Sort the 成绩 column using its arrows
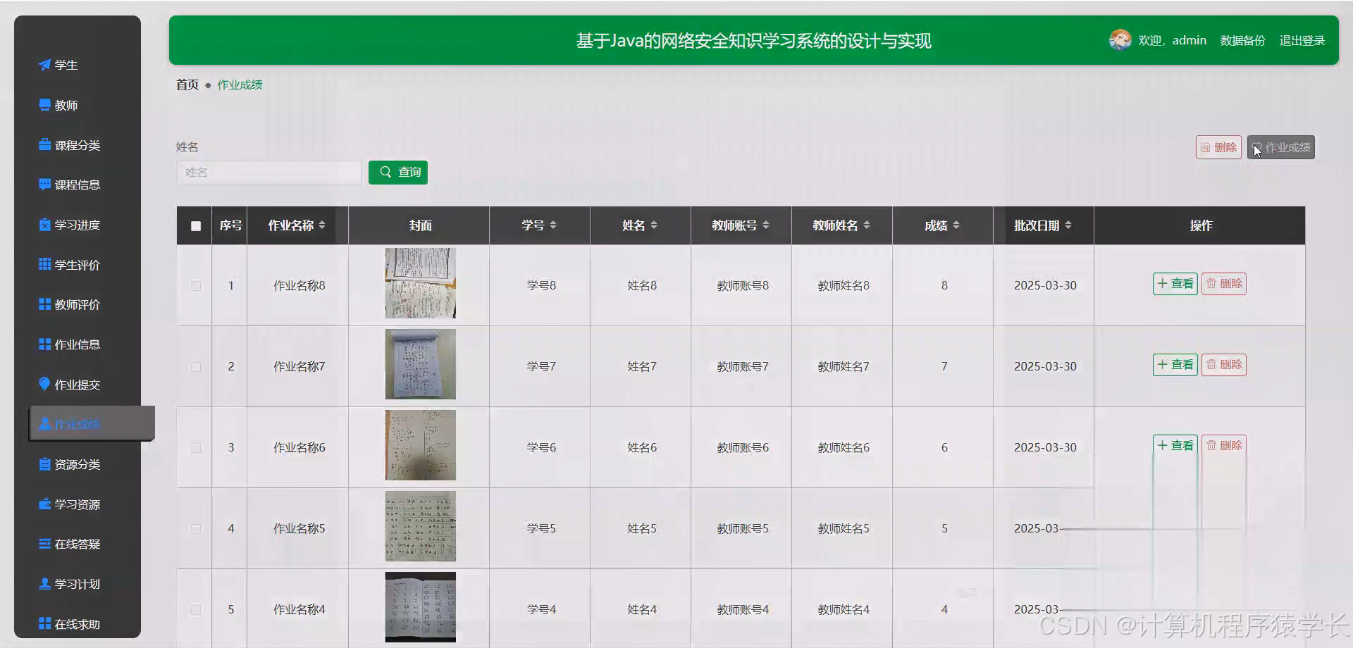The image size is (1353, 648). (x=956, y=225)
